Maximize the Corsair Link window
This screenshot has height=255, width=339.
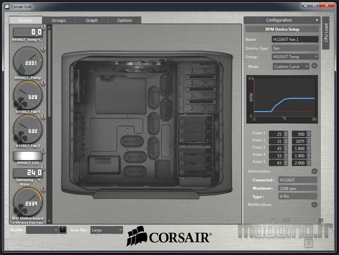[314, 6]
